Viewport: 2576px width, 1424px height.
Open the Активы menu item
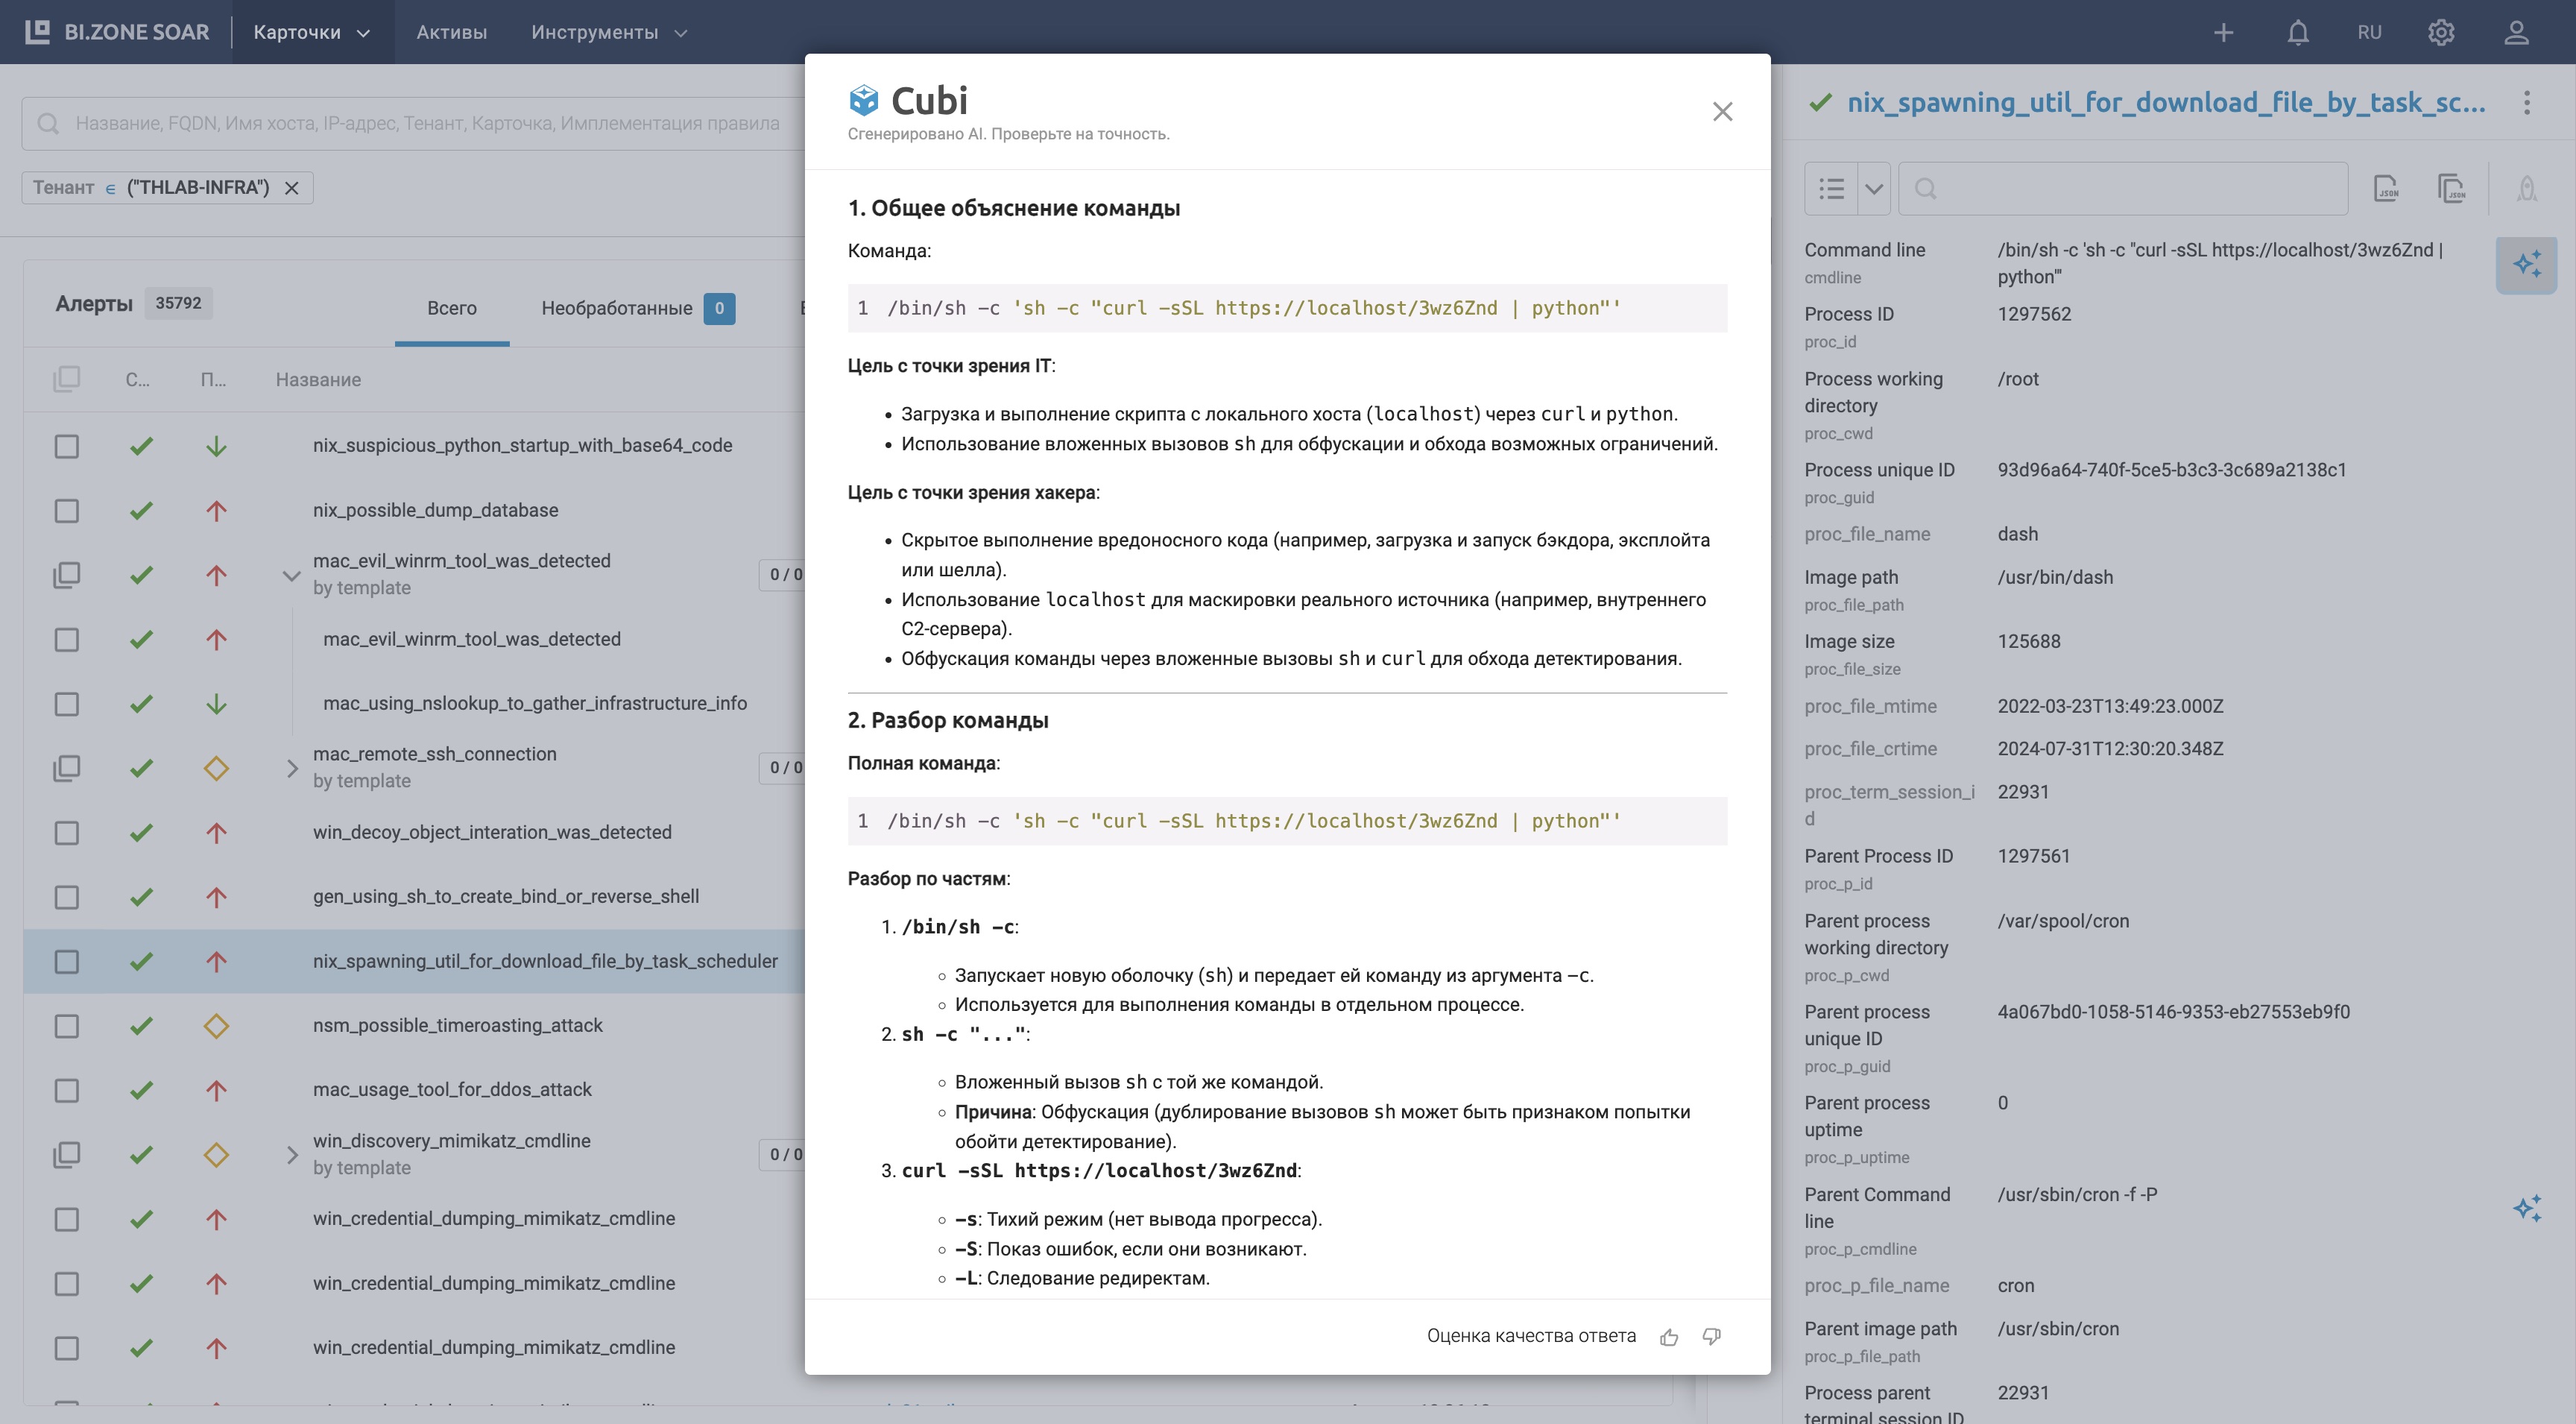(x=451, y=33)
